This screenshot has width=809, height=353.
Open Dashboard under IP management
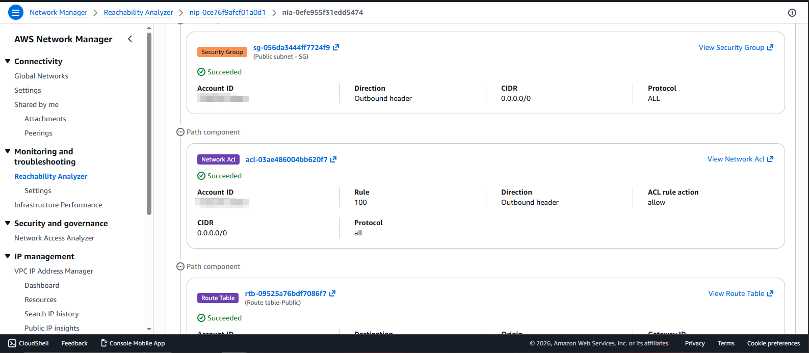tap(42, 285)
